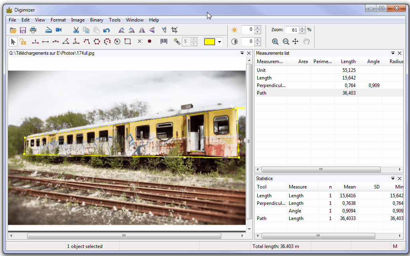Increase the brightness value with the stepper
This screenshot has height=256, width=410.
(258, 28)
